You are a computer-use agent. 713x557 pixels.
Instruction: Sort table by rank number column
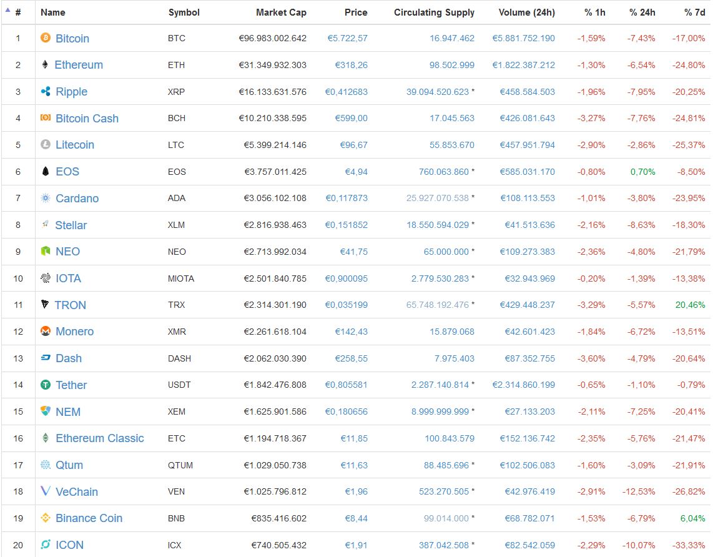pos(17,12)
